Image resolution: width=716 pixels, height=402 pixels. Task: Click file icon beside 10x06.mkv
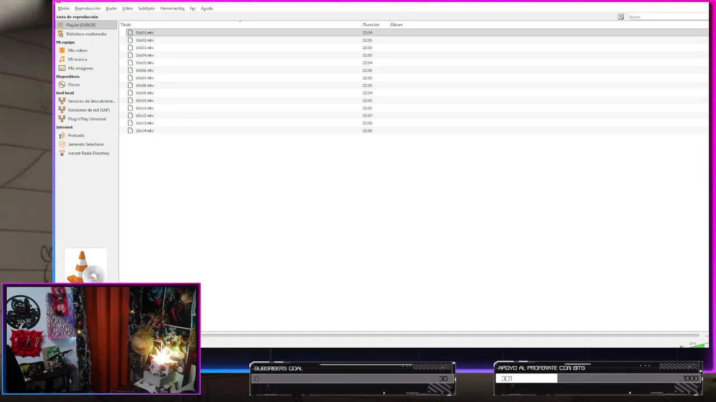coord(130,70)
